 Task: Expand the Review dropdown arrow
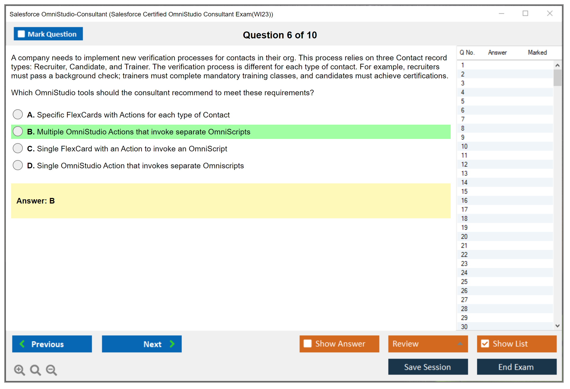point(460,344)
